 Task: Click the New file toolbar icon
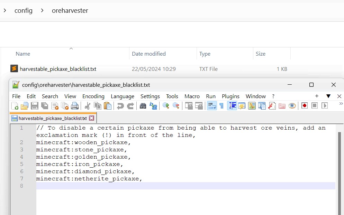15,106
